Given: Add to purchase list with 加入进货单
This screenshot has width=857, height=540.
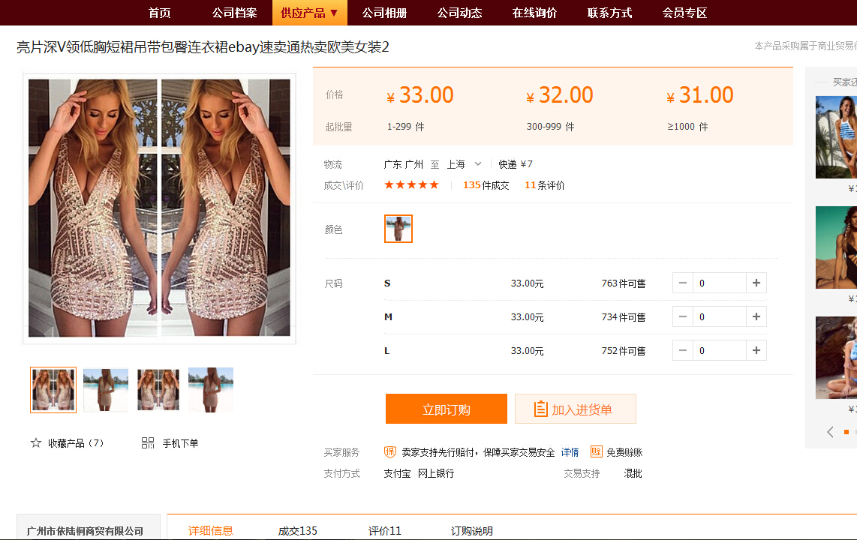Looking at the screenshot, I should click(575, 409).
